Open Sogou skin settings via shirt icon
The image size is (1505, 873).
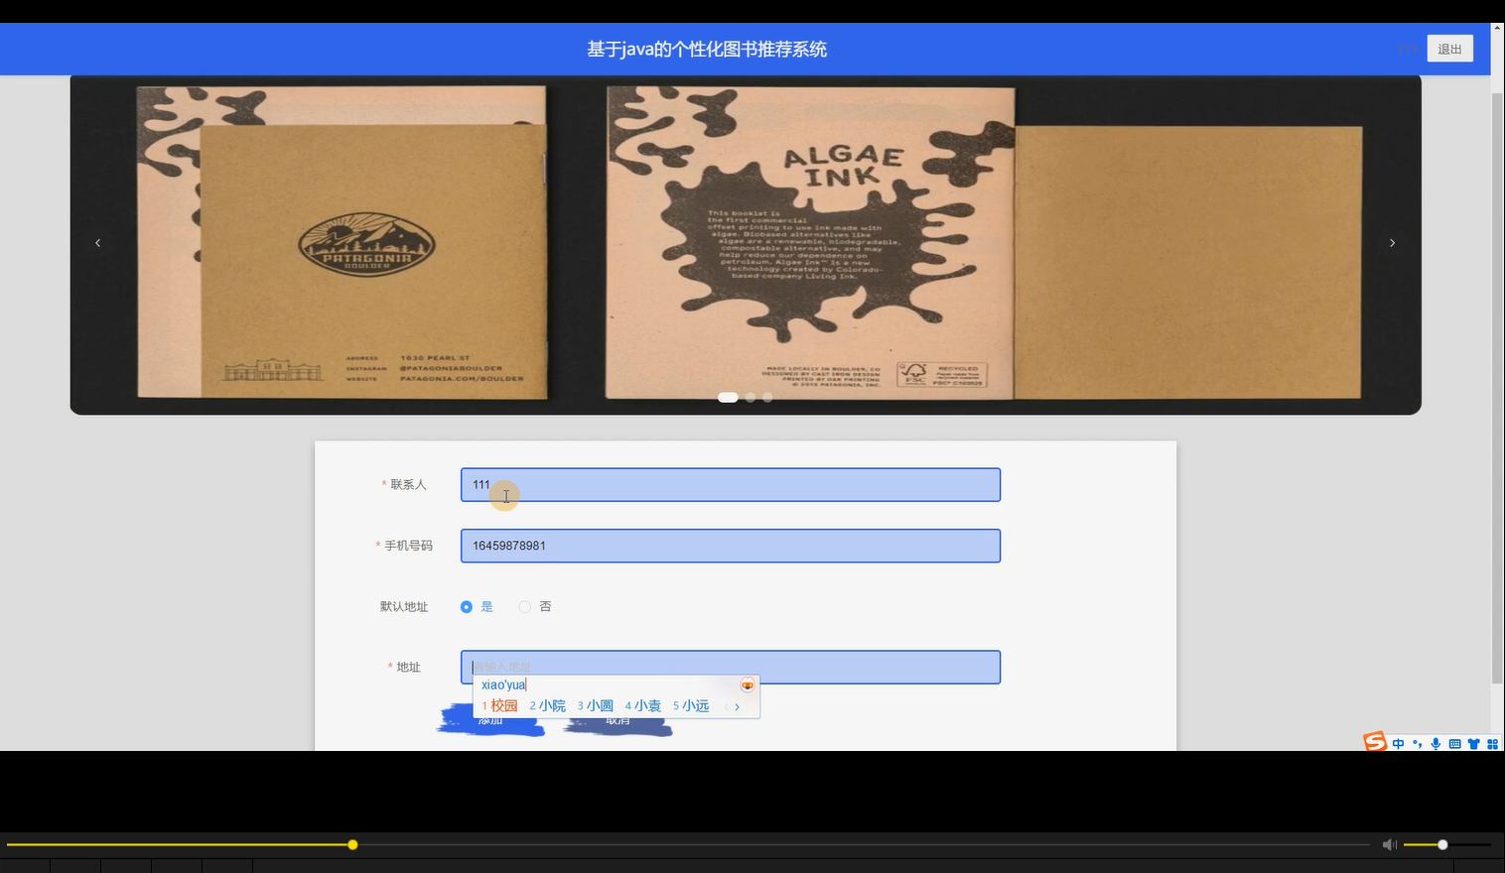pyautogui.click(x=1474, y=743)
